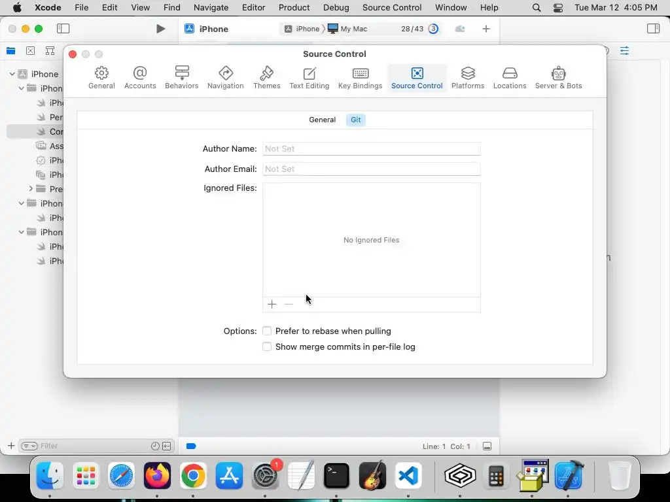670x502 pixels.
Task: Toggle the navigator sidebar in Xcode
Action: click(x=63, y=29)
